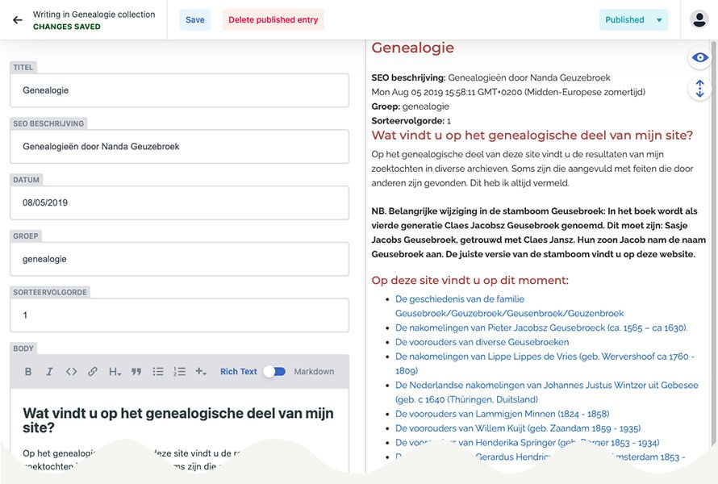Open link nakomelingen van Johannes Justus Wintzer
The image size is (718, 484).
pos(547,392)
